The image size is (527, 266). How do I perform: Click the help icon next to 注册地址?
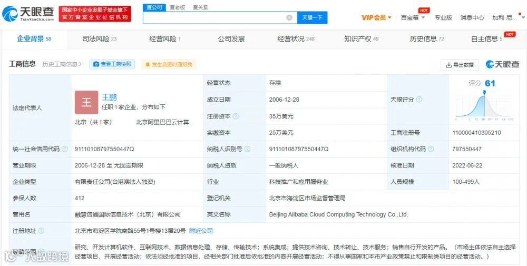point(41,231)
